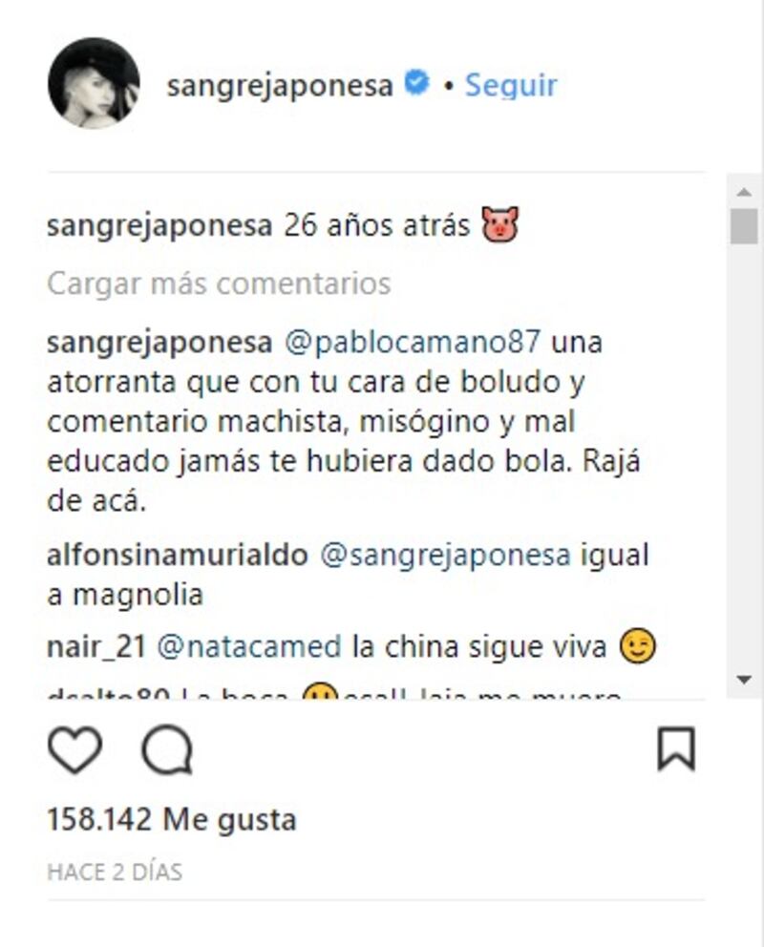Viewport: 764px width, 947px height.
Task: Open the HACE 2 DÍAS timestamp
Action: 115,873
